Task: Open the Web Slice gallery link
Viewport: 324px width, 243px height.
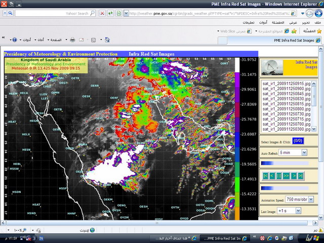Action: (234, 31)
